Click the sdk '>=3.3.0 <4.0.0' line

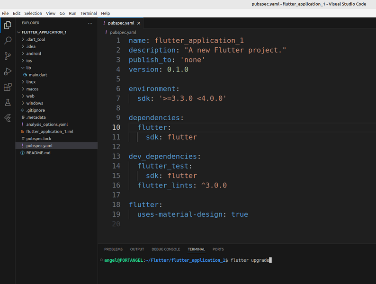(x=181, y=98)
